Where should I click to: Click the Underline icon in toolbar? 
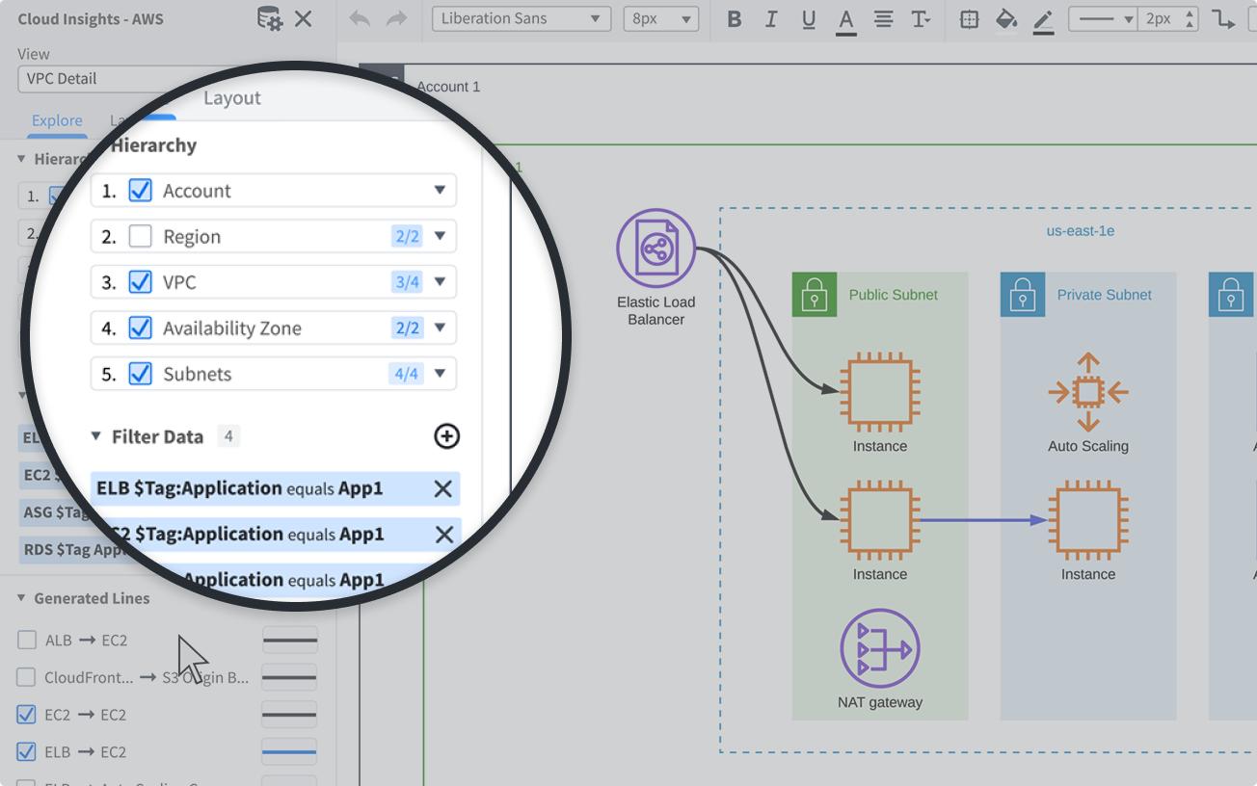pyautogui.click(x=809, y=19)
